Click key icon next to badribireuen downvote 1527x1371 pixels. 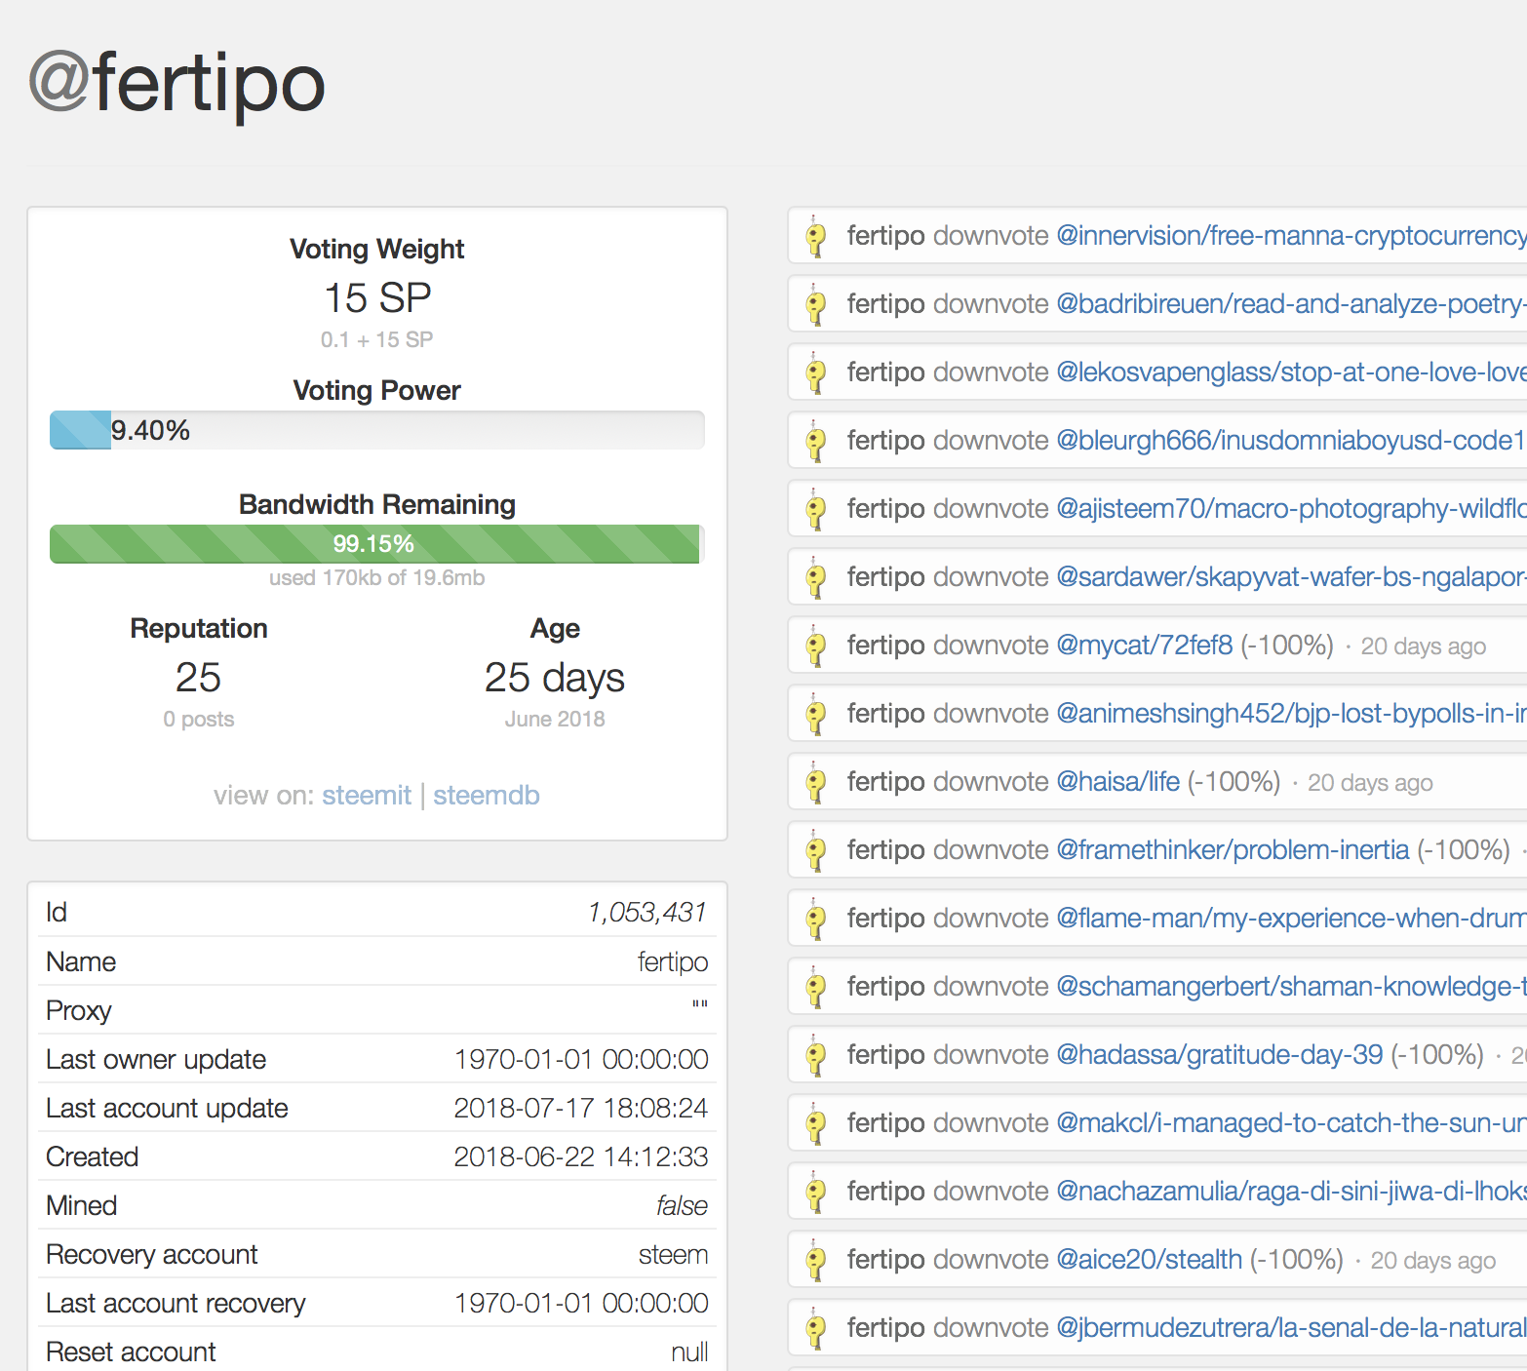(816, 305)
